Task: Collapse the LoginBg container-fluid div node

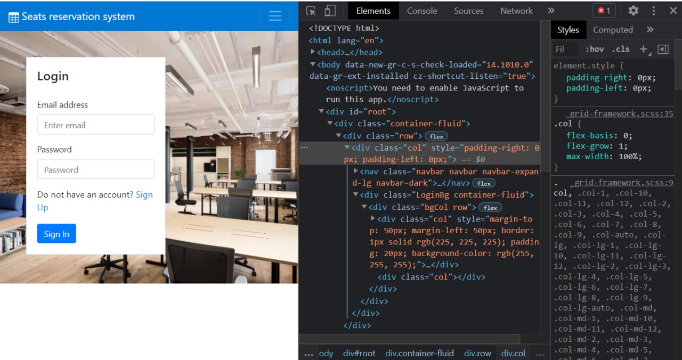Action: point(356,195)
